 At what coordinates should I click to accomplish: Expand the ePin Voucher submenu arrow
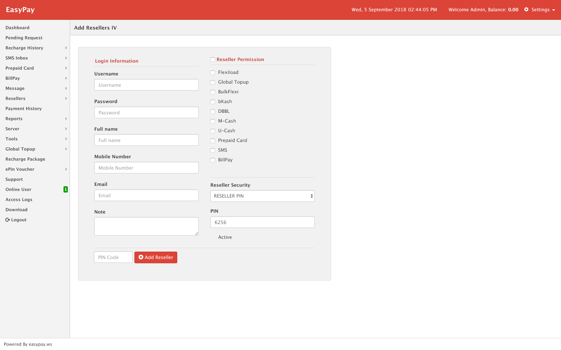click(x=66, y=169)
